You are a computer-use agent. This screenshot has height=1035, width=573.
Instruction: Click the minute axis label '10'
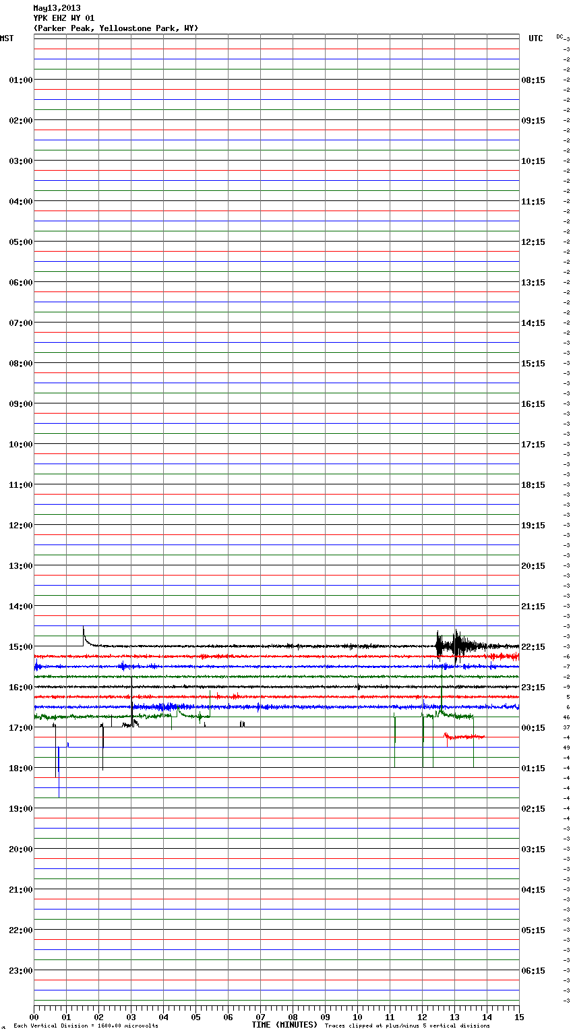coord(357,1017)
